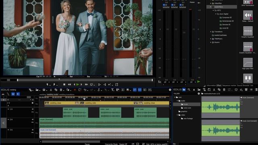This screenshot has width=258, height=145.
Task: Toggle the blue sync-lock mode button
Action: pos(18,94)
